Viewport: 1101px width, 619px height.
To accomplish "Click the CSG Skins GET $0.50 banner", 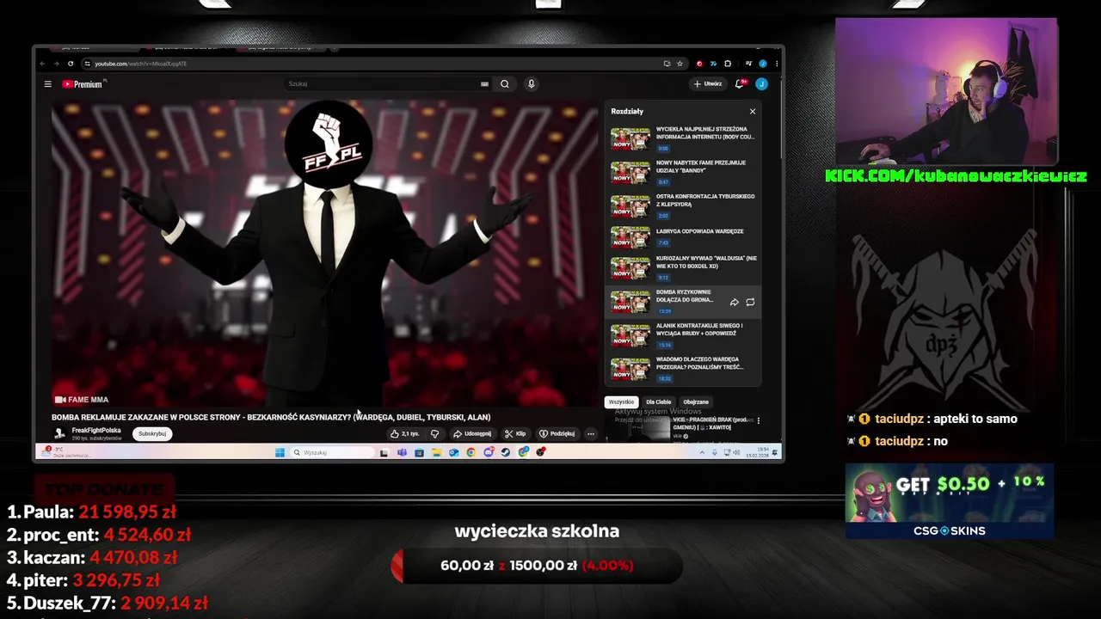I will (x=950, y=501).
